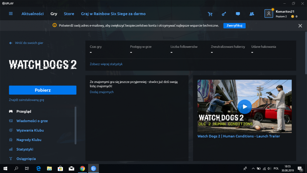Open Microsoft Edge from the taskbar
The image size is (307, 173).
pyautogui.click(x=39, y=168)
